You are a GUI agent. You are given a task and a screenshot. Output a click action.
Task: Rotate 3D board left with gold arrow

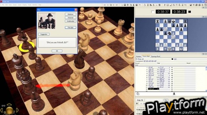pyautogui.click(x=1, y=110)
